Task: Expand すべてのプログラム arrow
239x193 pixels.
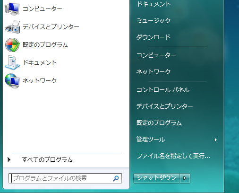Action: [9, 160]
